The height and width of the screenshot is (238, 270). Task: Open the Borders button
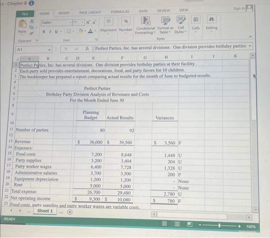pos(69,31)
